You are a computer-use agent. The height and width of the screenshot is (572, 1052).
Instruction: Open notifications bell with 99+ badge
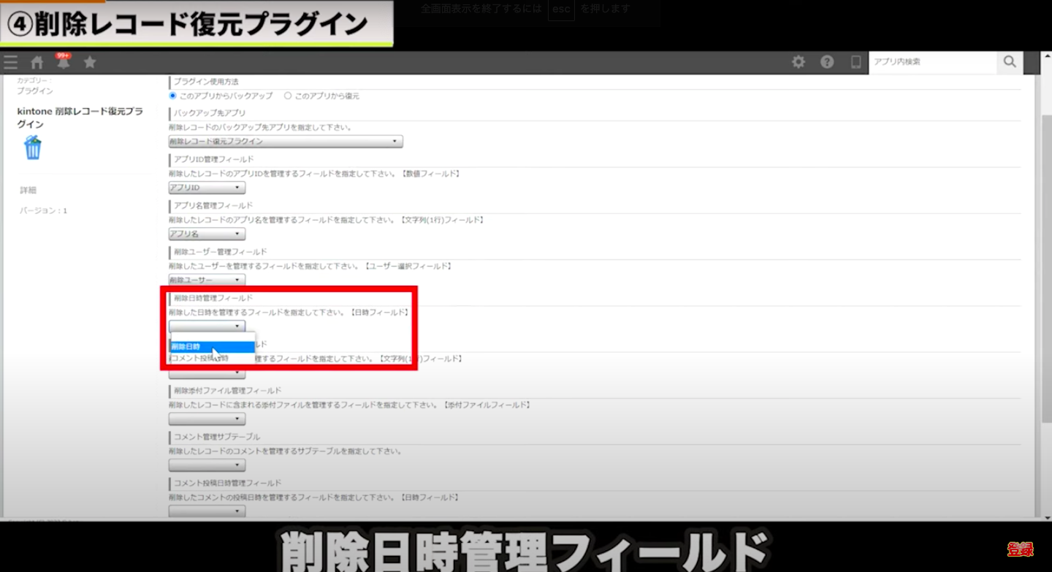click(x=64, y=63)
